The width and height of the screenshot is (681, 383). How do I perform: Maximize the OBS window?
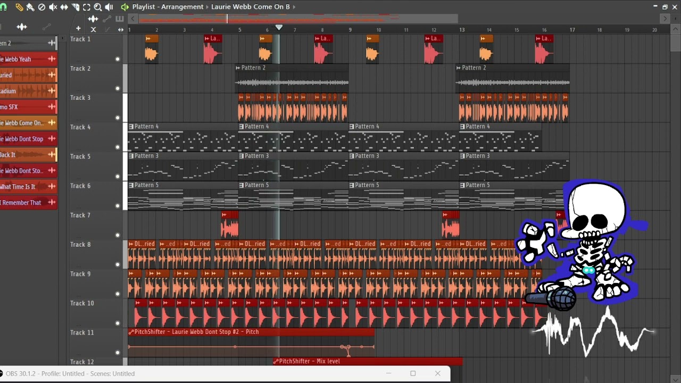(413, 373)
